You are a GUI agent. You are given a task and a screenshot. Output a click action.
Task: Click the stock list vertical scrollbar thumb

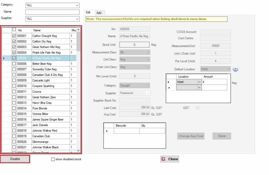pos(78,42)
